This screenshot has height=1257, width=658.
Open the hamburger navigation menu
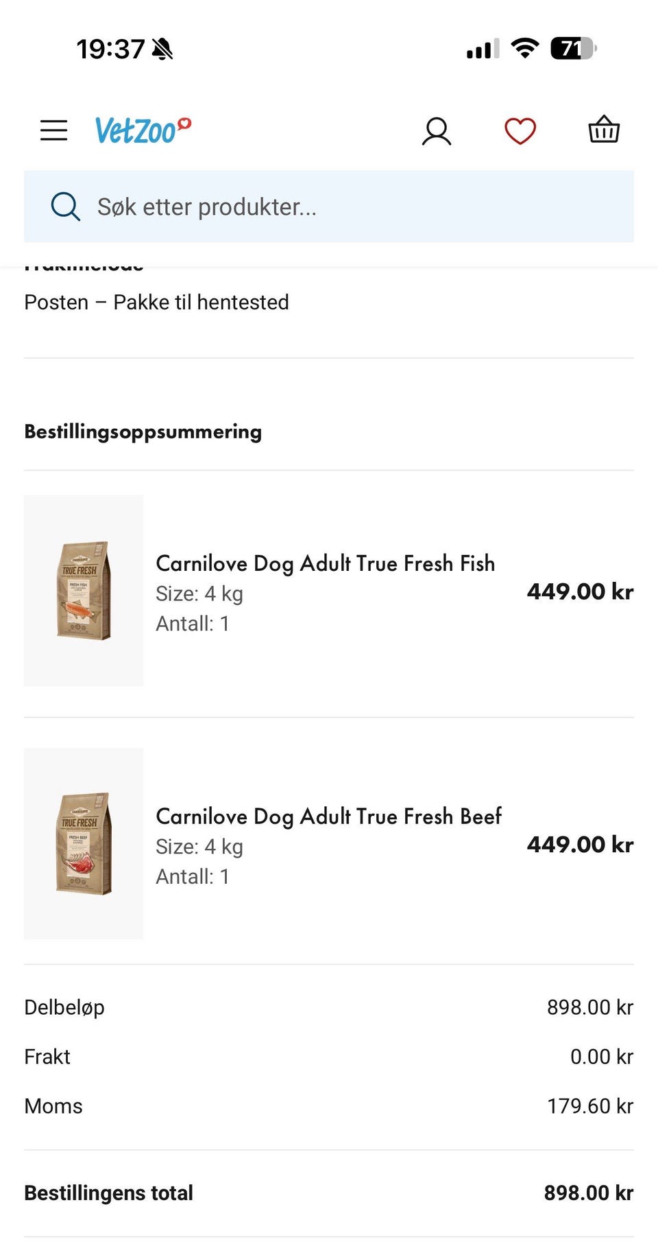53,130
